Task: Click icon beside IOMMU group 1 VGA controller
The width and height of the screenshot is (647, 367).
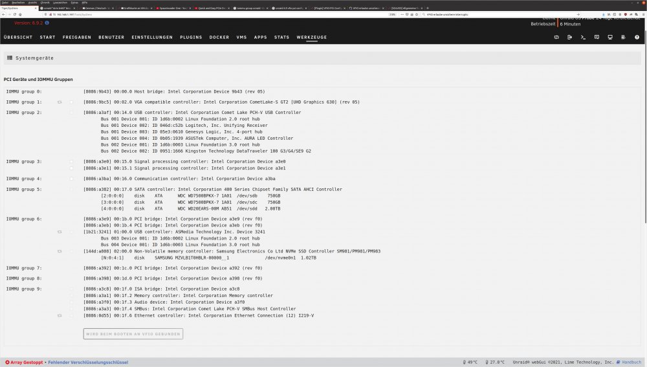Action: click(60, 102)
